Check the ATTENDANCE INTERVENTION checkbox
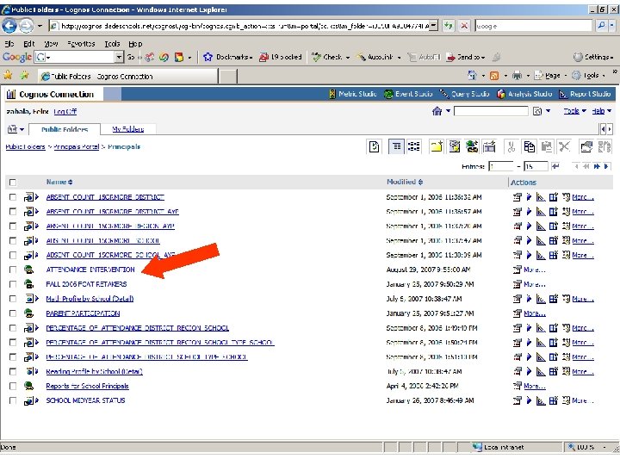620x465 pixels. (x=13, y=270)
